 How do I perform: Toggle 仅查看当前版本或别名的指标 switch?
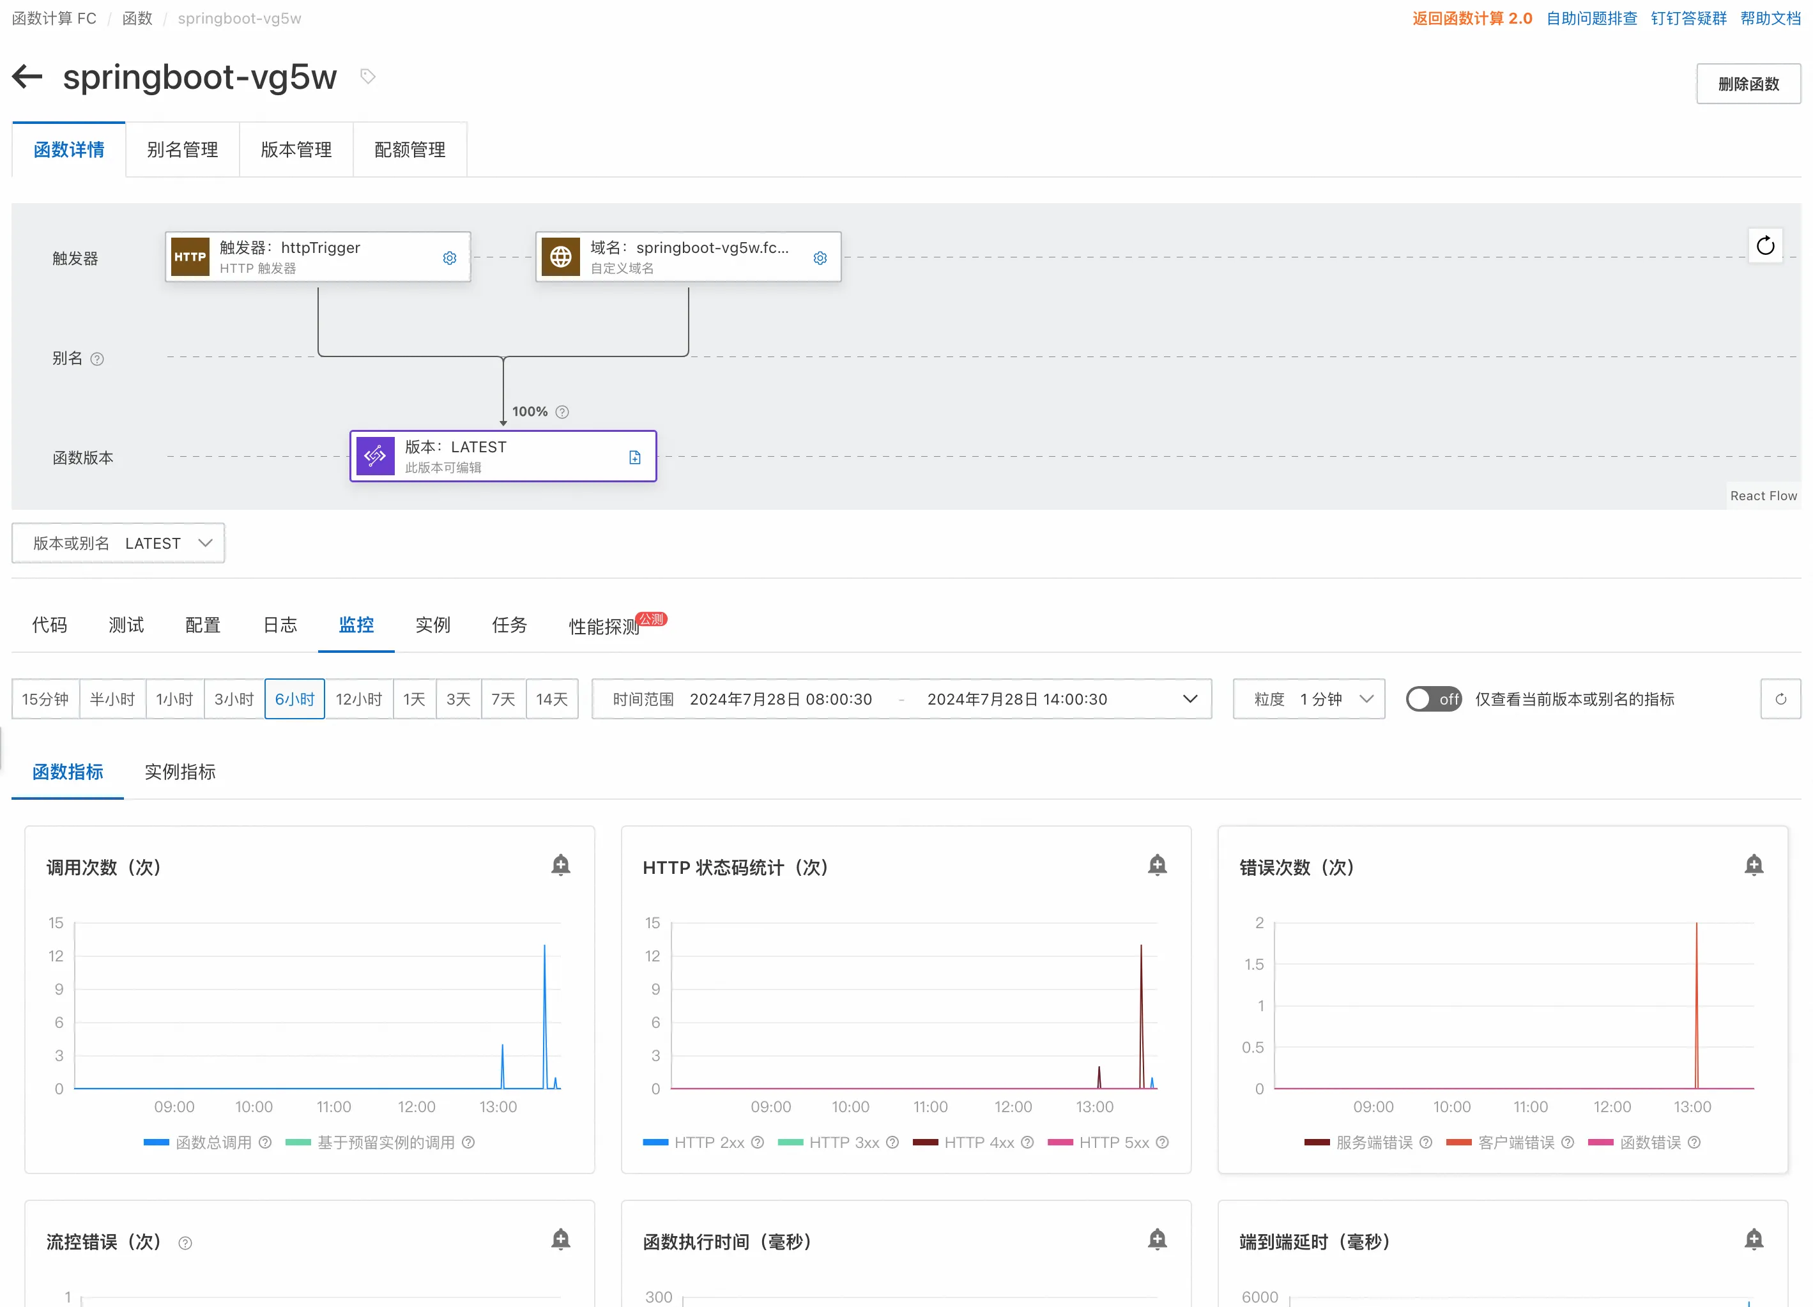tap(1434, 699)
